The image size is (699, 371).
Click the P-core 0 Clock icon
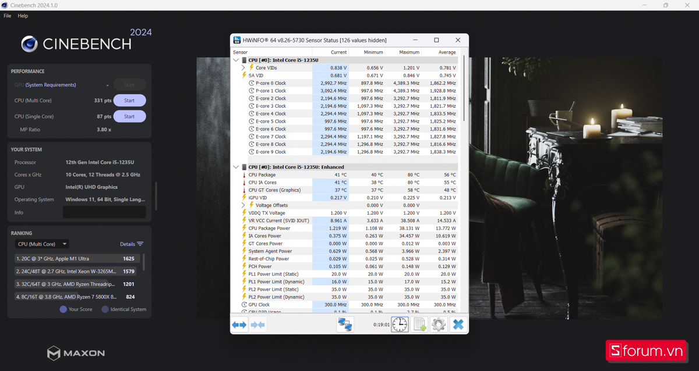point(252,83)
